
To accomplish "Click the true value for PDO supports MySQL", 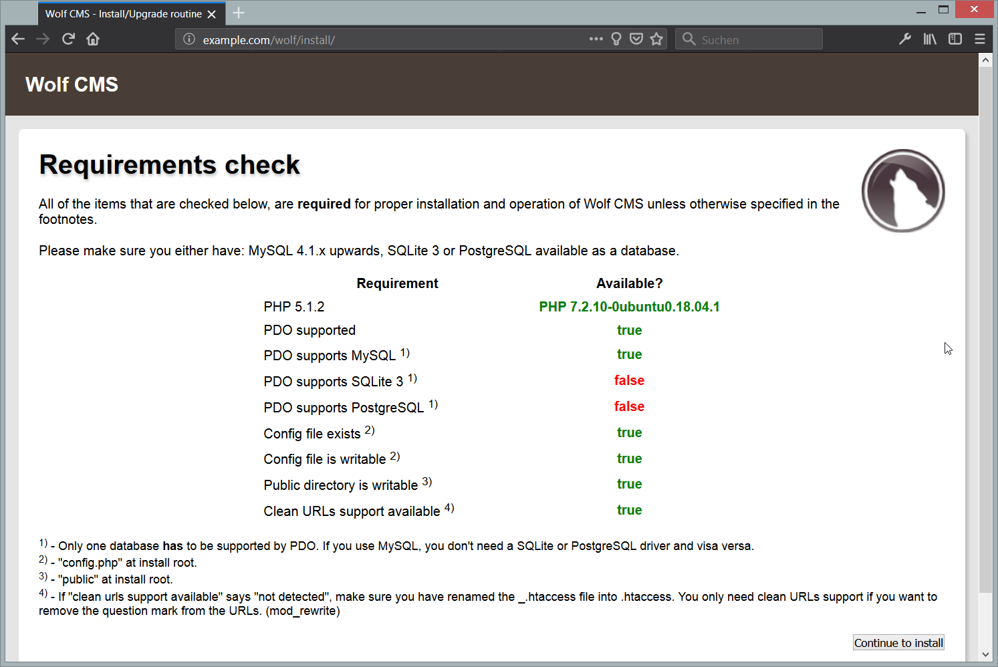I will (x=629, y=354).
